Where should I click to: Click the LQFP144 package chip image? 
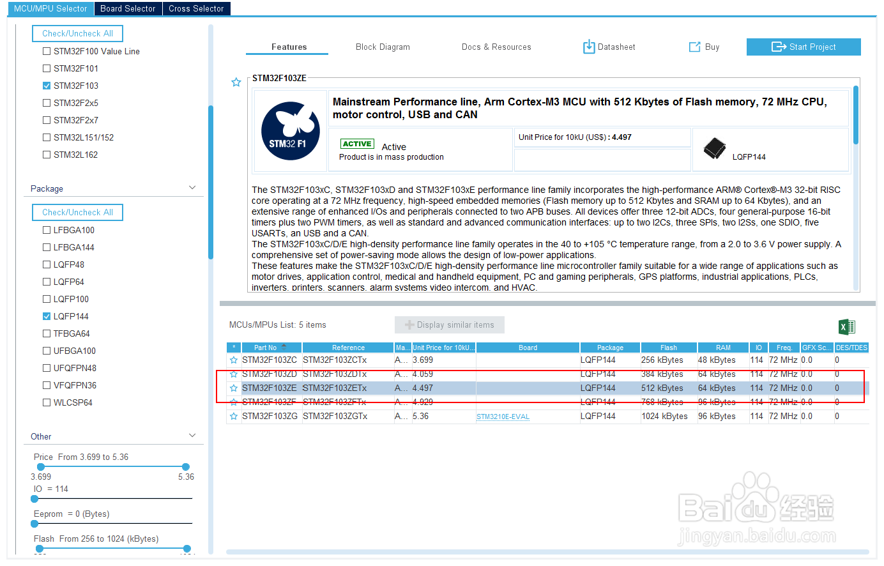coord(715,148)
